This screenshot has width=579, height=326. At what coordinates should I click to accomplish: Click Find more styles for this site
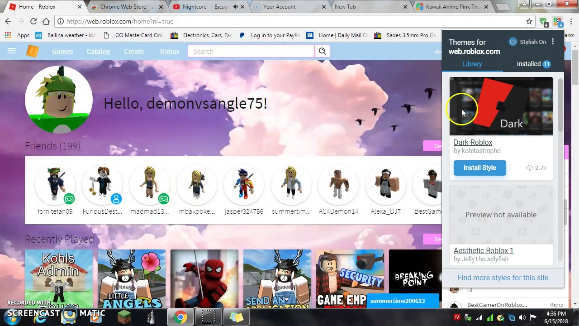(x=503, y=278)
